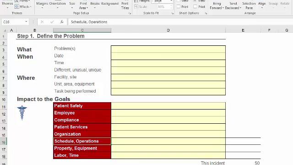
Task: Click the 'What' label cell
Action: pos(24,49)
